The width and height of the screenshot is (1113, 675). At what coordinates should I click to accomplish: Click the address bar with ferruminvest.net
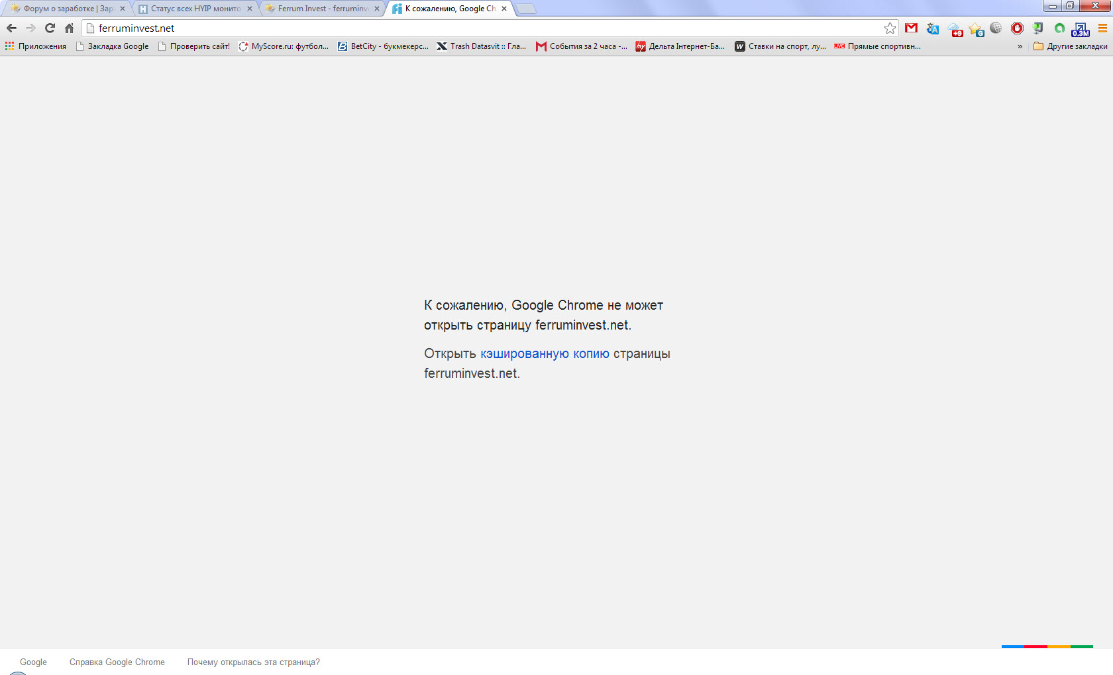click(x=464, y=28)
